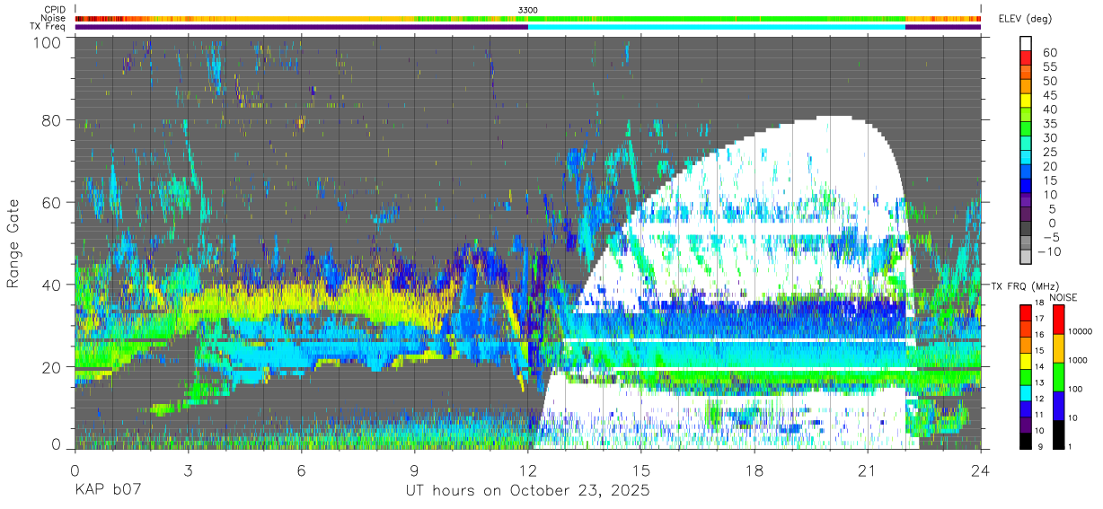Screen dimensions: 1103x509
Task: Click the noise legend value 100
Action: [1075, 390]
